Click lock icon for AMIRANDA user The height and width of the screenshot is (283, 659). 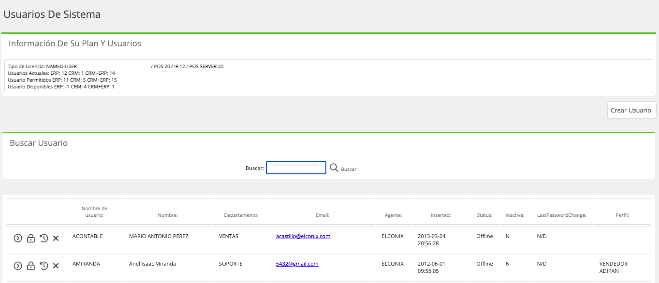(31, 266)
